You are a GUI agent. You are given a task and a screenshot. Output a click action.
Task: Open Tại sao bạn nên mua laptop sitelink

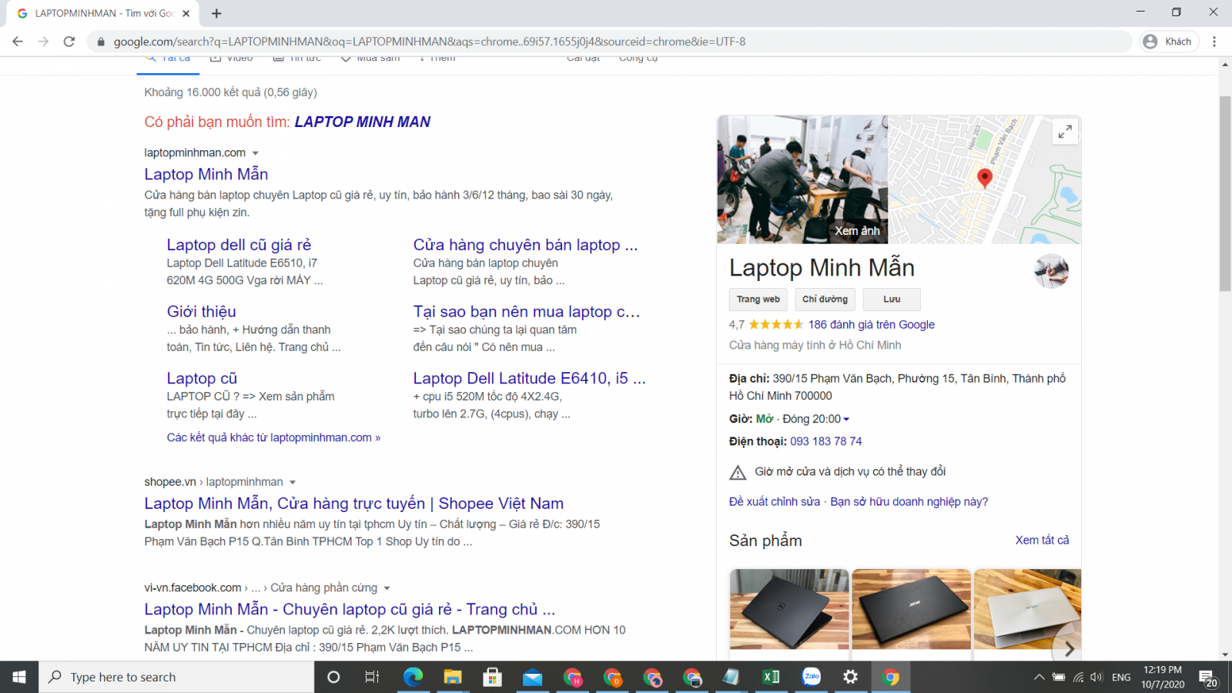tap(527, 312)
